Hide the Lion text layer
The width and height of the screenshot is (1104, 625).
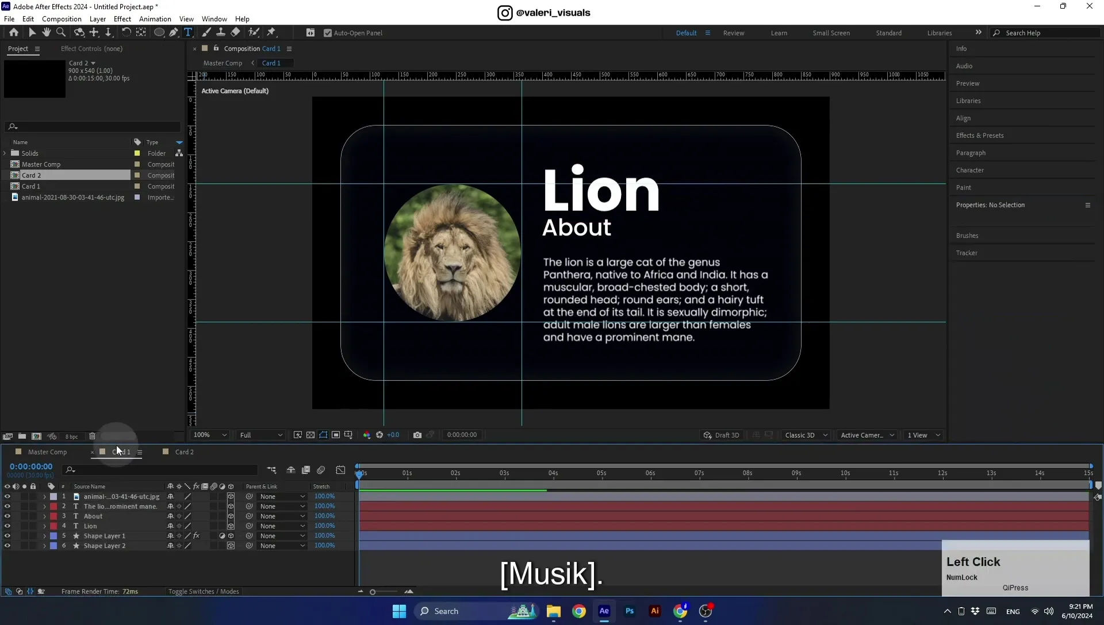tap(7, 526)
